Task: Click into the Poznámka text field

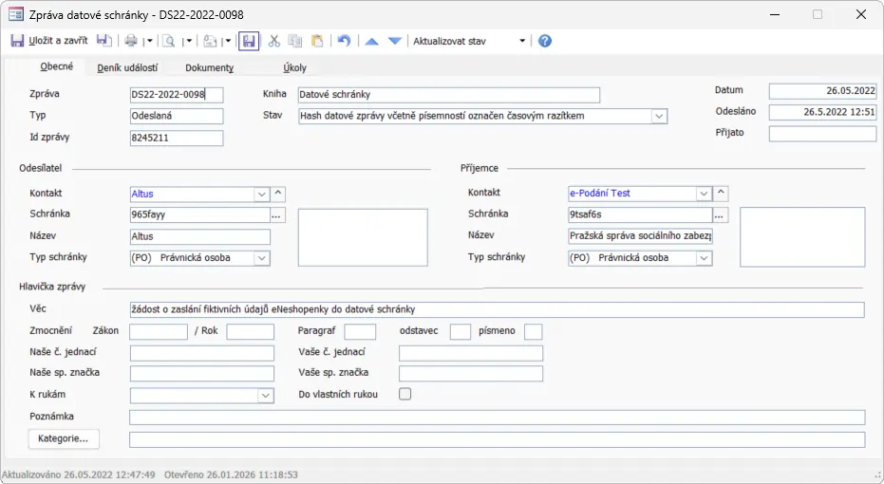Action: point(497,418)
